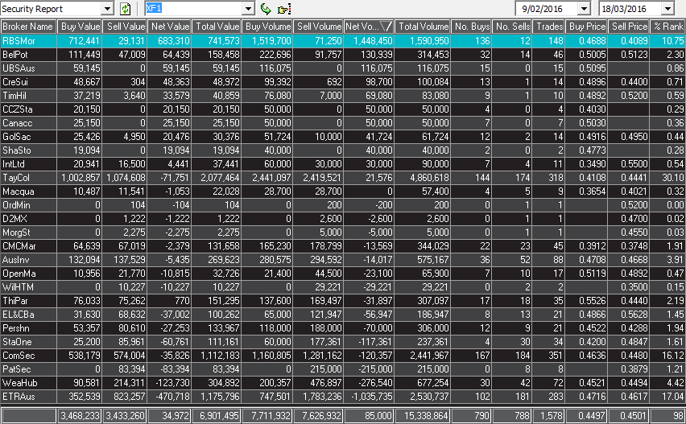The width and height of the screenshot is (686, 424).
Task: Select the UBSAus broker row
Action: tap(343, 68)
